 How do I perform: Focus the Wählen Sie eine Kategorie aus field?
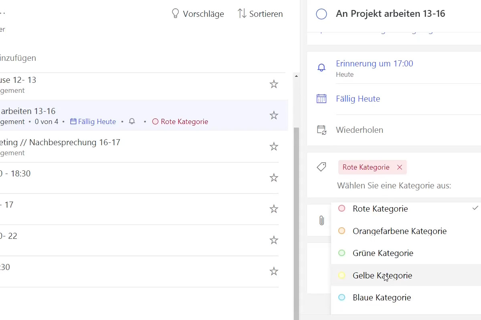click(x=394, y=186)
